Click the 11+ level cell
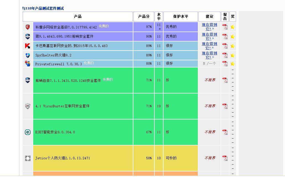 [x=159, y=27]
